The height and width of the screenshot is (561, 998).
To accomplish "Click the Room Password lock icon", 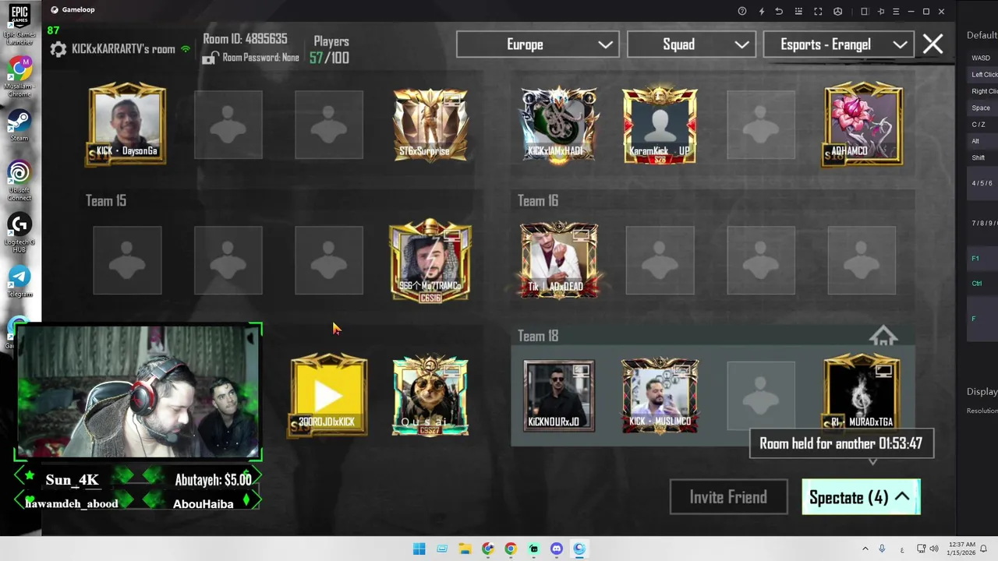I will 209,58.
